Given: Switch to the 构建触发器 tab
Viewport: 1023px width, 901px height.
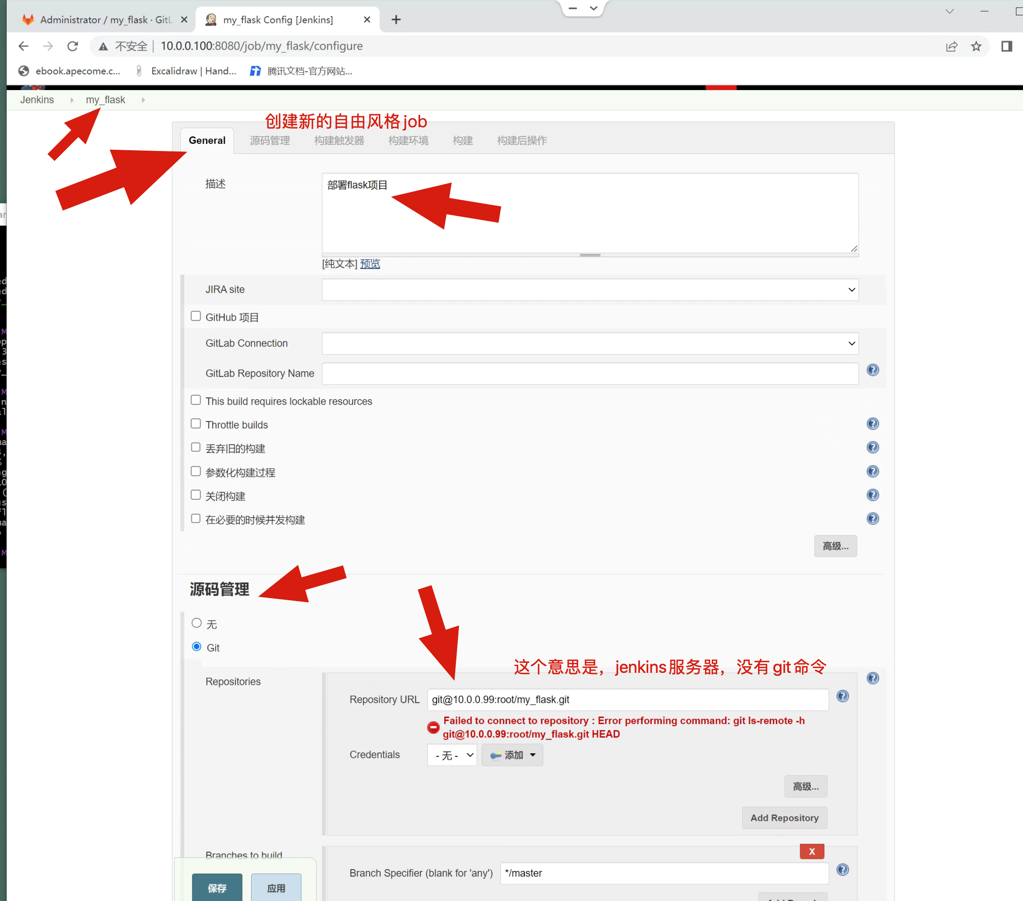Looking at the screenshot, I should (x=339, y=141).
